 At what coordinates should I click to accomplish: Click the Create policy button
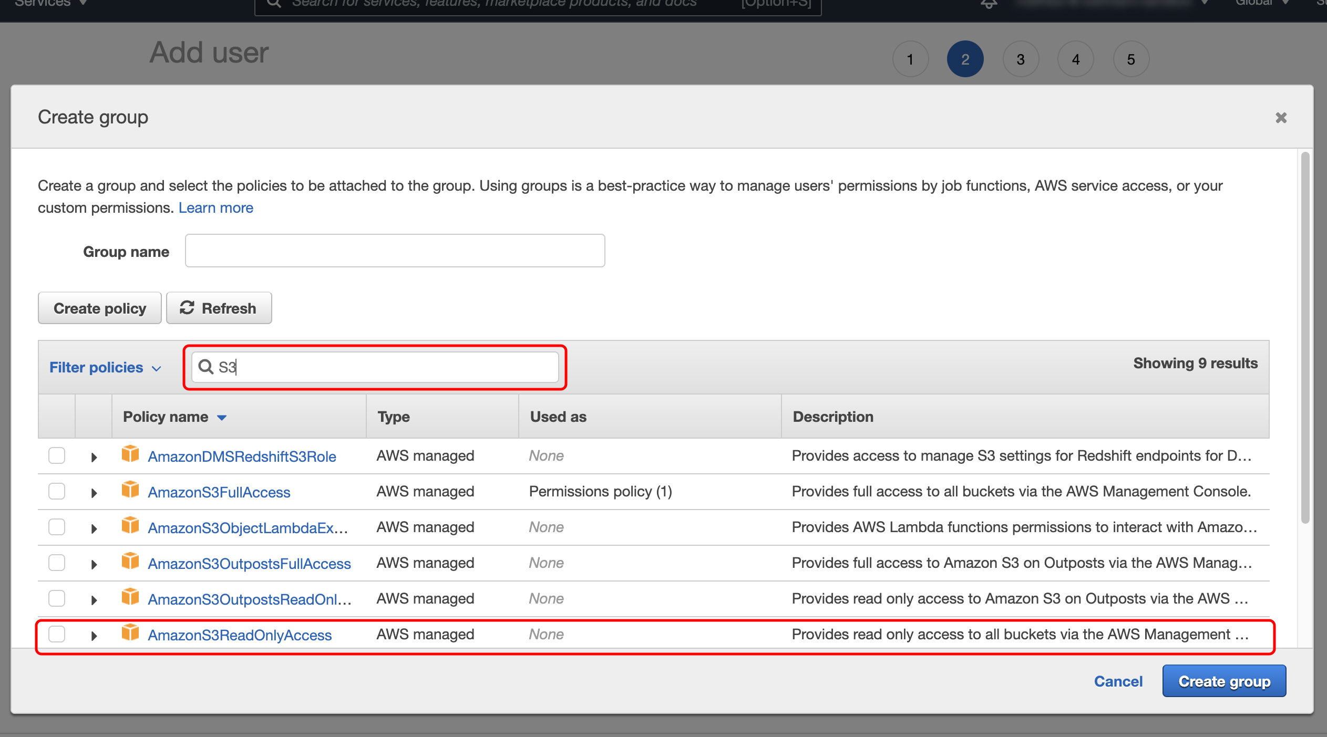click(x=100, y=308)
